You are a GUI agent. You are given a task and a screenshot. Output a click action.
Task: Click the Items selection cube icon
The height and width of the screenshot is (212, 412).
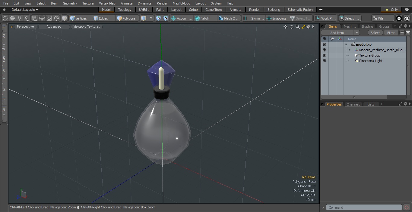point(144,18)
